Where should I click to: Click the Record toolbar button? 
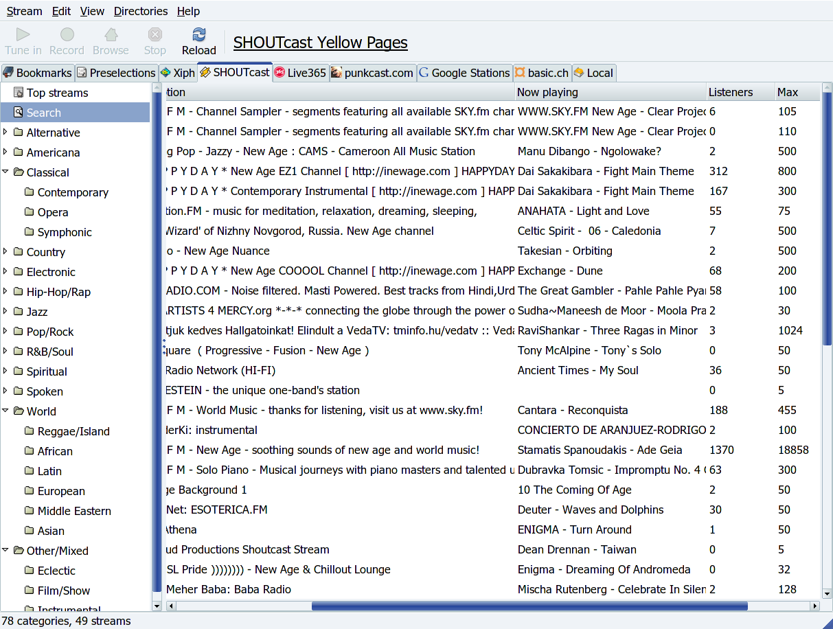(67, 41)
